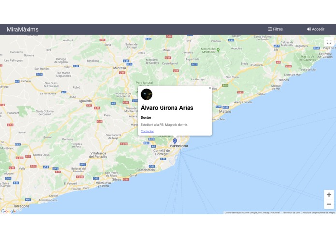Click the Mataró city label
The height and width of the screenshot is (238, 336).
click(225, 111)
